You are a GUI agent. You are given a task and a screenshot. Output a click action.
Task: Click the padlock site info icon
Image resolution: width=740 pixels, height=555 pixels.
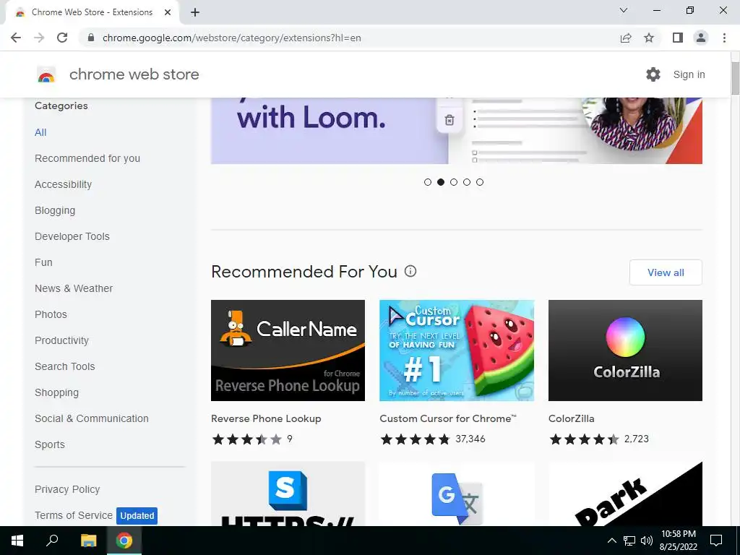(91, 38)
